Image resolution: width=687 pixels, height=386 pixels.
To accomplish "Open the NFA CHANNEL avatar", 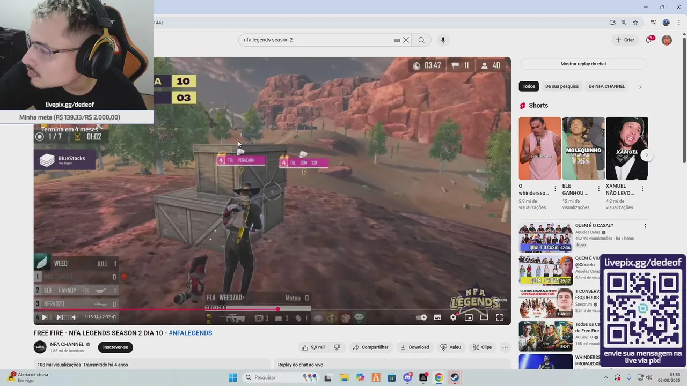I will (x=40, y=347).
